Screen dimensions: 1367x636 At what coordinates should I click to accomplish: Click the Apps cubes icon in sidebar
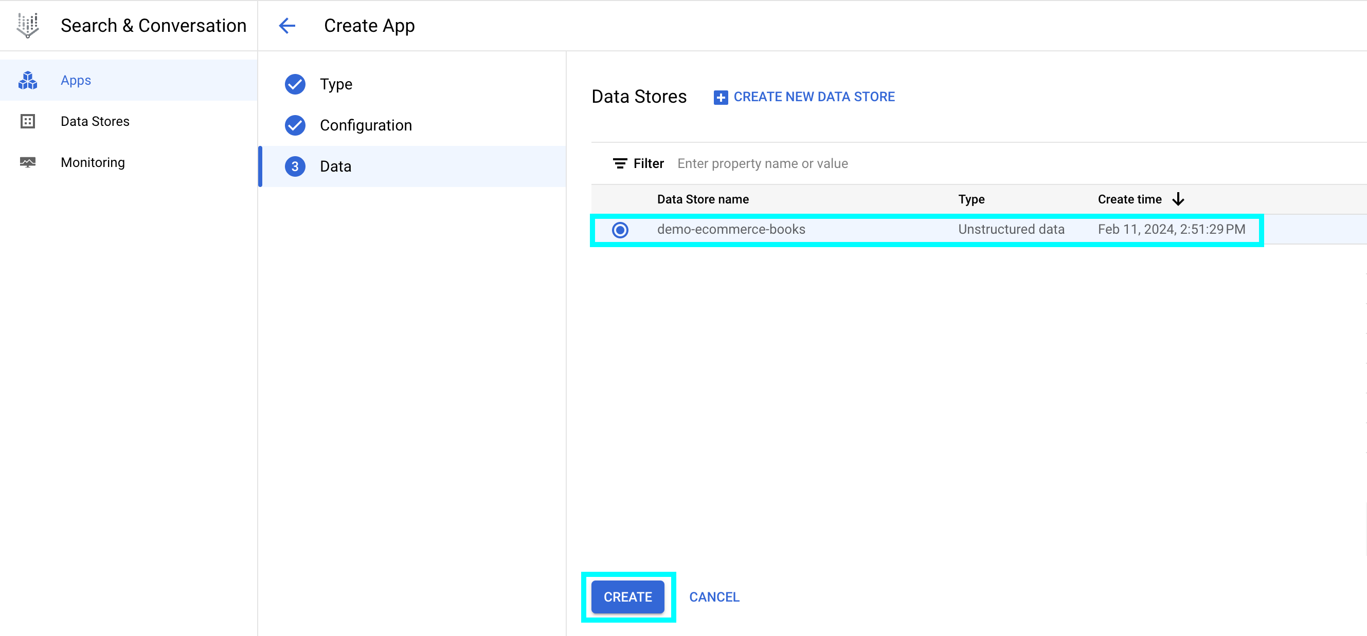pyautogui.click(x=28, y=81)
